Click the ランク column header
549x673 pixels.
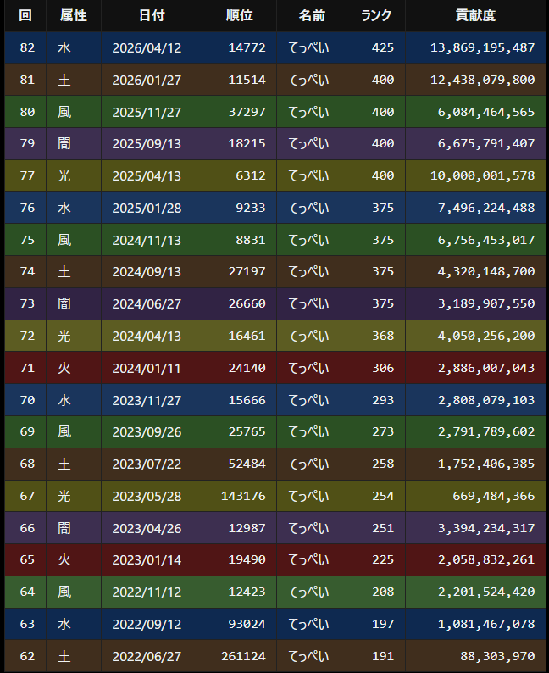pos(376,16)
